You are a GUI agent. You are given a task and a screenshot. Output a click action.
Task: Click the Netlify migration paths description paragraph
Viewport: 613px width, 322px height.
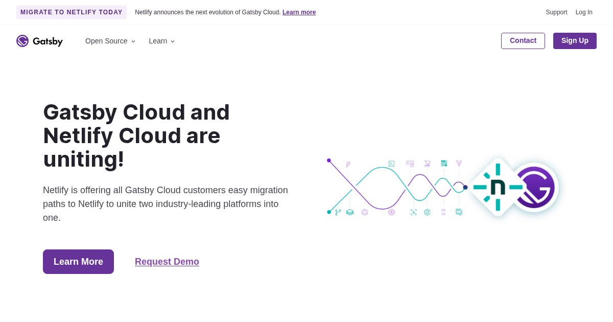click(x=166, y=204)
